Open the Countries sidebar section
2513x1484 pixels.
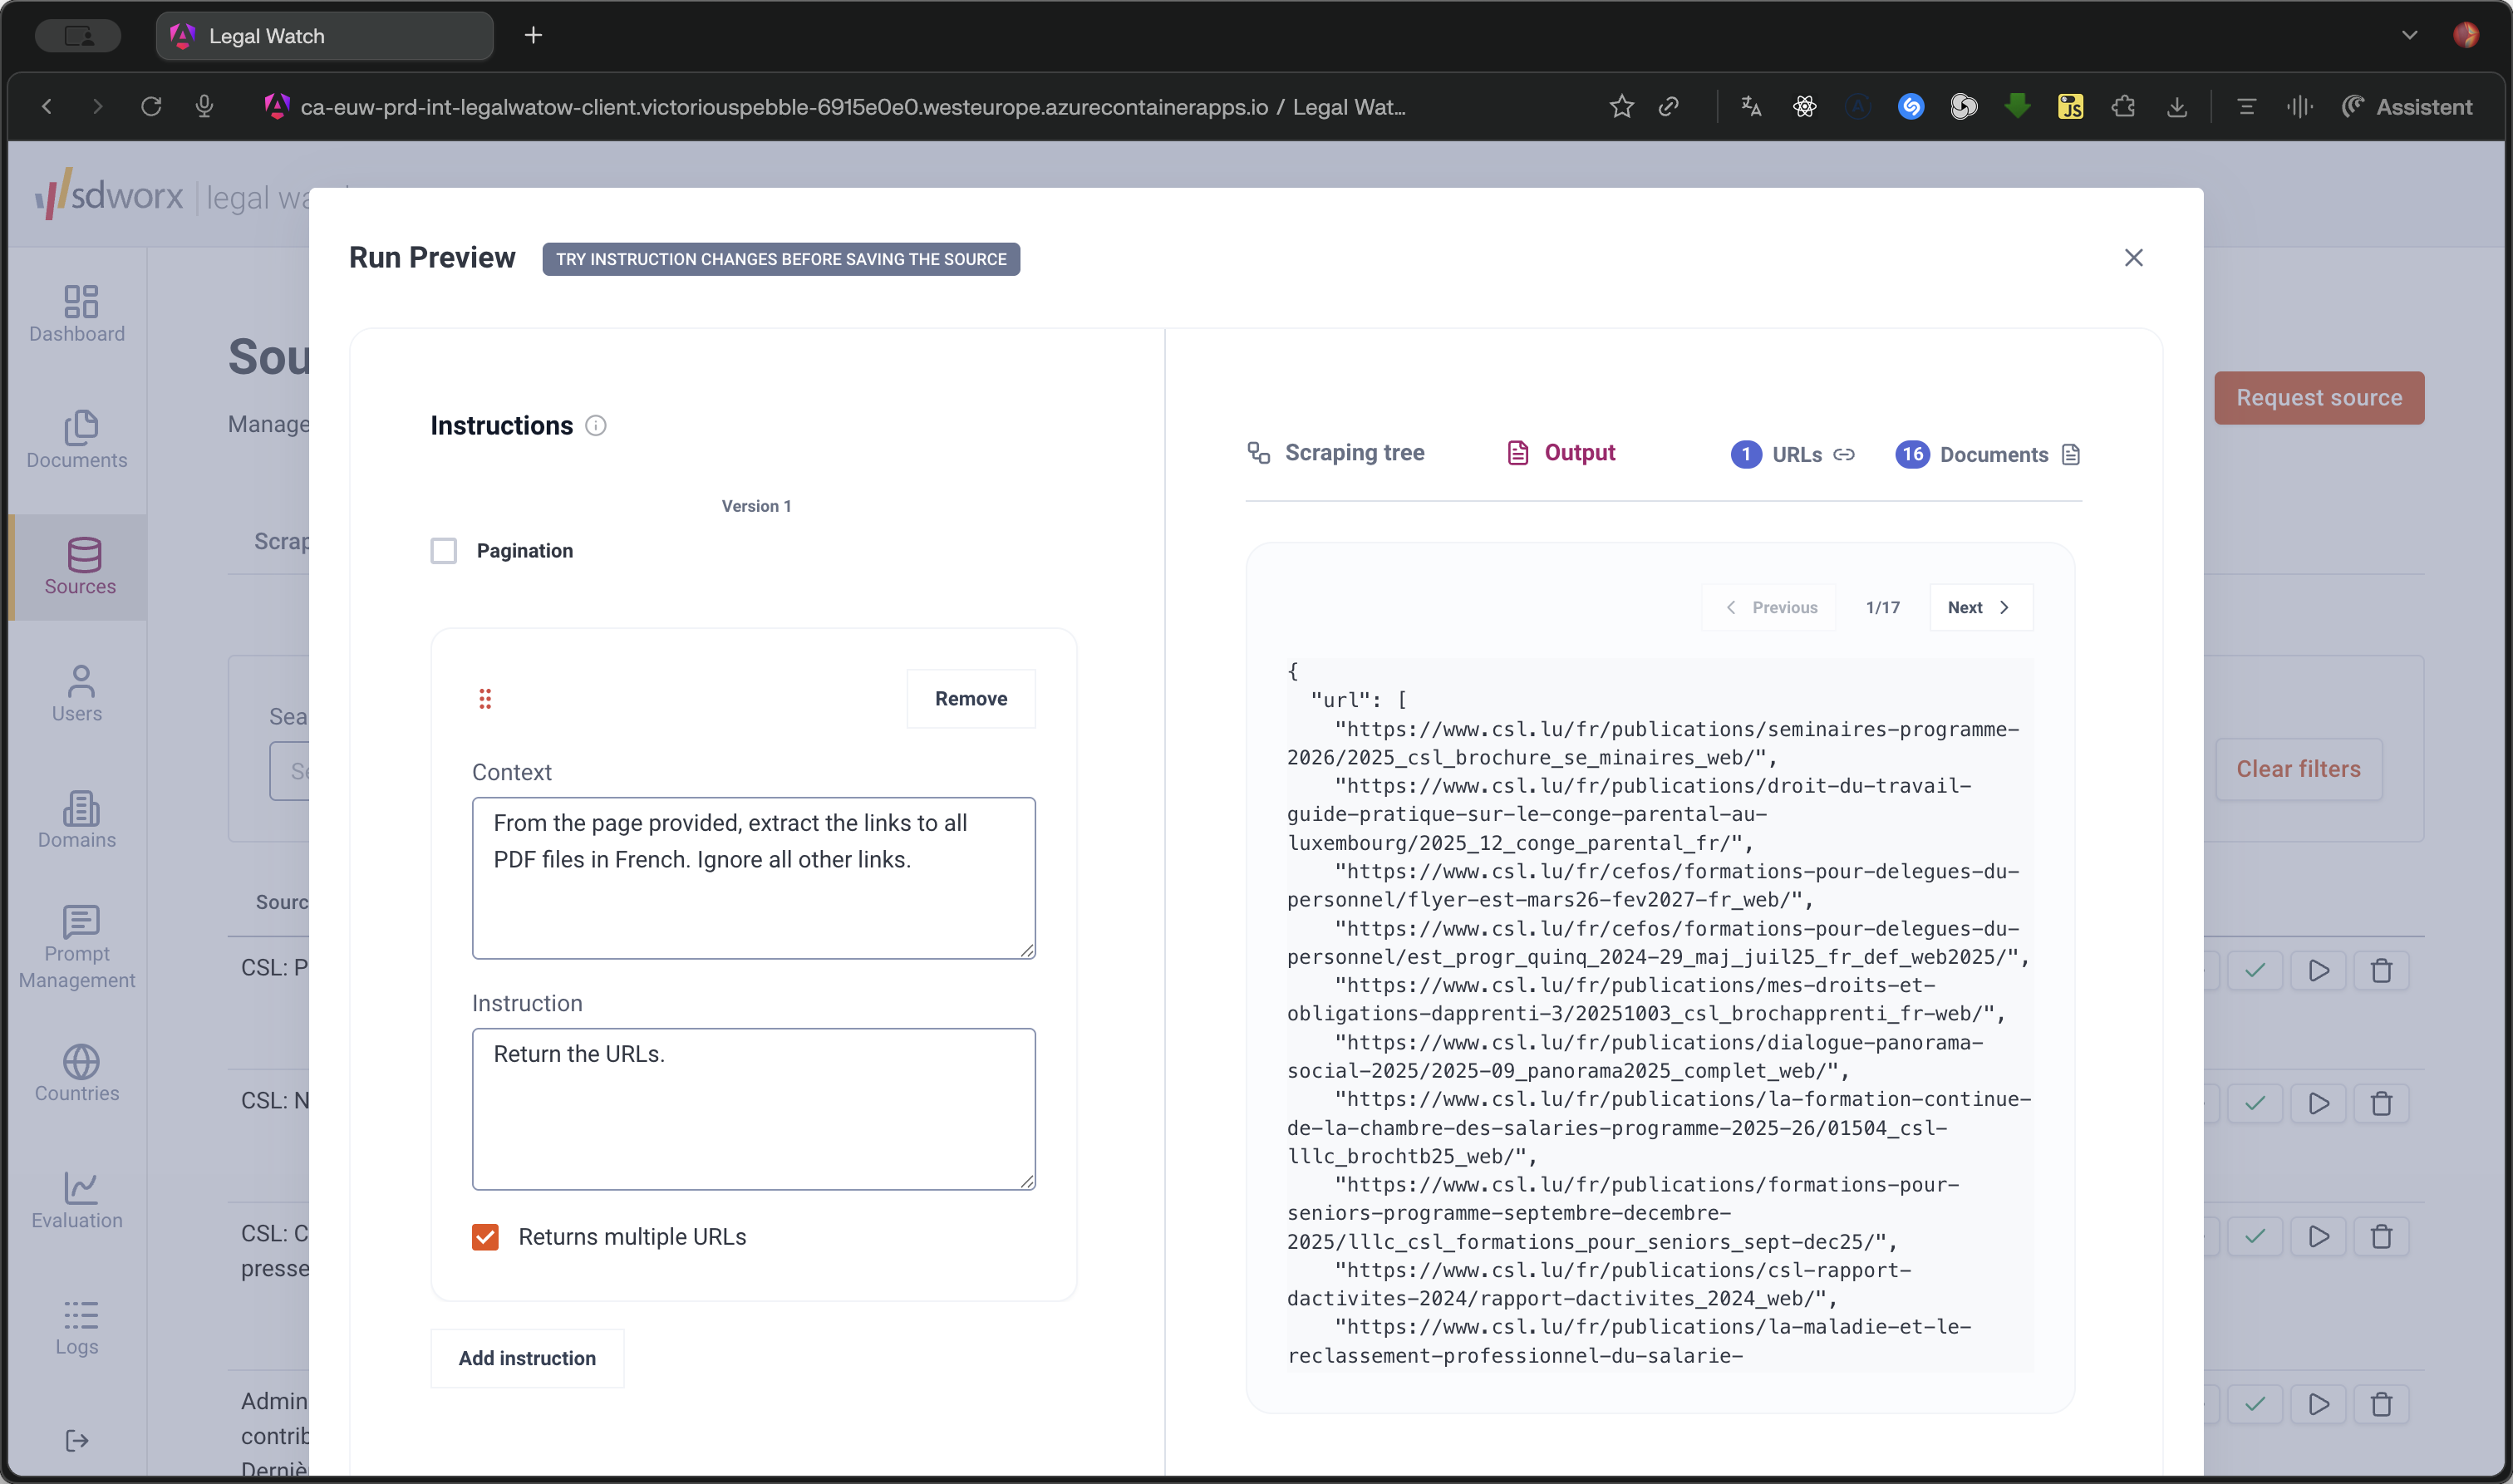77,1074
